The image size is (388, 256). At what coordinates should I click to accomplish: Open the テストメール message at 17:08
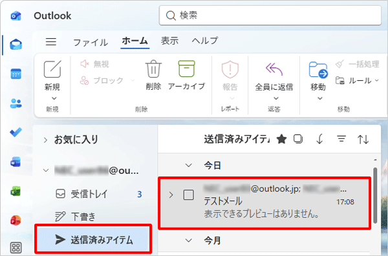click(264, 204)
